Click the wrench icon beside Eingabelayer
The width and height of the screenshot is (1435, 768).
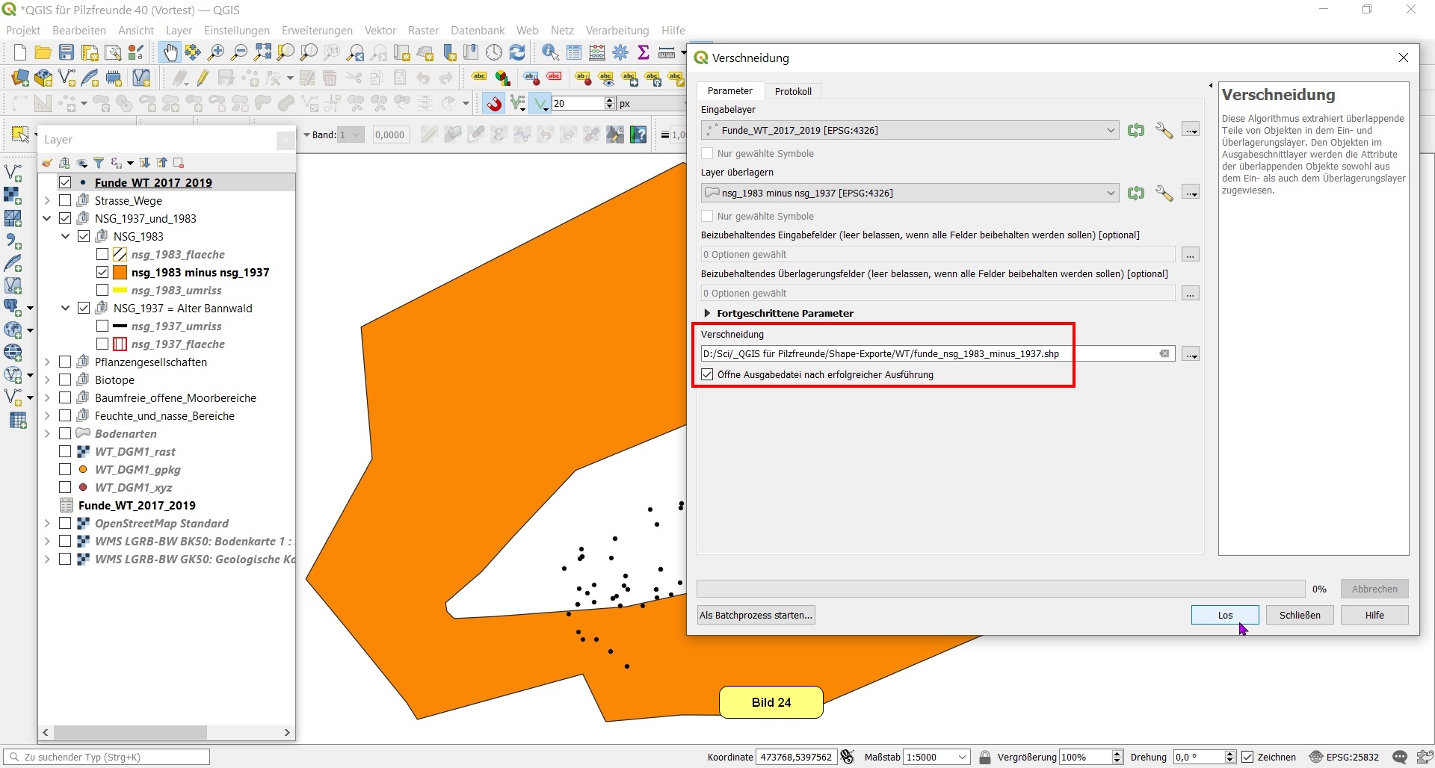click(x=1164, y=131)
